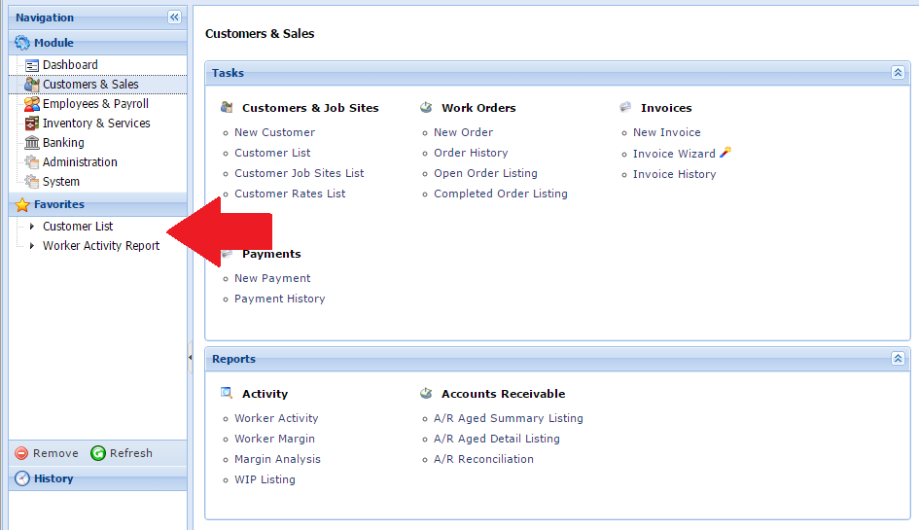
Task: Open the Administration gear icon
Action: click(32, 161)
